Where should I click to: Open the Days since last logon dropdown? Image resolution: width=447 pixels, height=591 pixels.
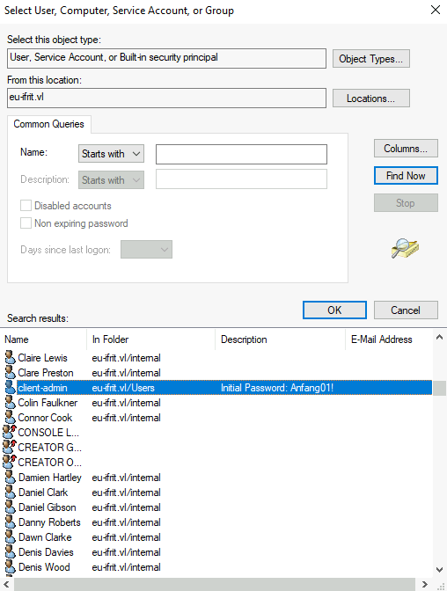pyautogui.click(x=146, y=250)
